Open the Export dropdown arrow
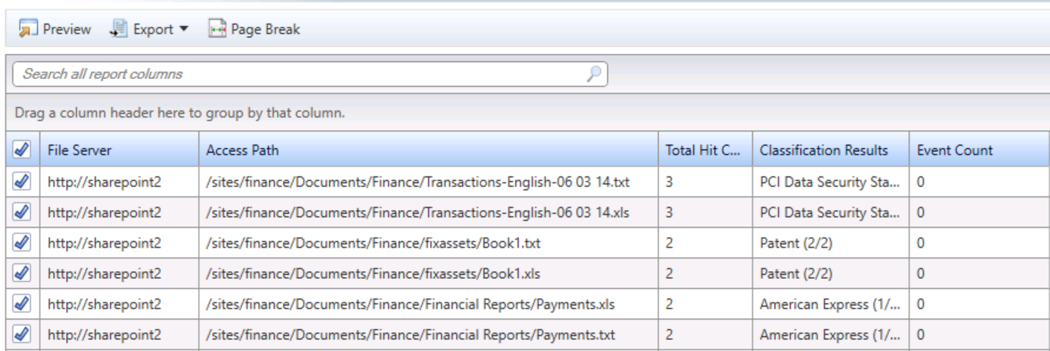The image size is (1050, 351). pyautogui.click(x=184, y=29)
